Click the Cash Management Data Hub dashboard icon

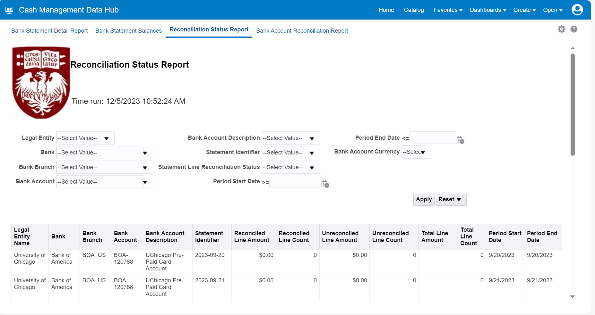[9, 10]
